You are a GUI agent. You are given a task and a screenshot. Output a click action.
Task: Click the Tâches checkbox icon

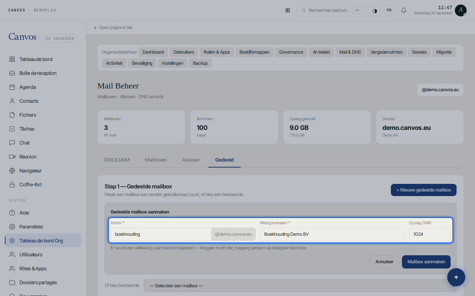point(12,129)
